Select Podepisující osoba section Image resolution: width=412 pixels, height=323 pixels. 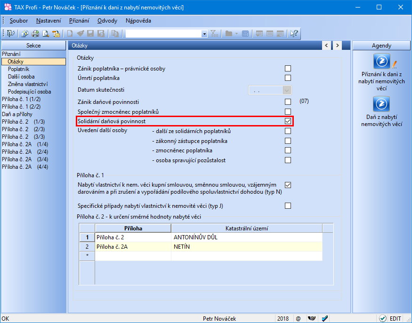tap(29, 92)
